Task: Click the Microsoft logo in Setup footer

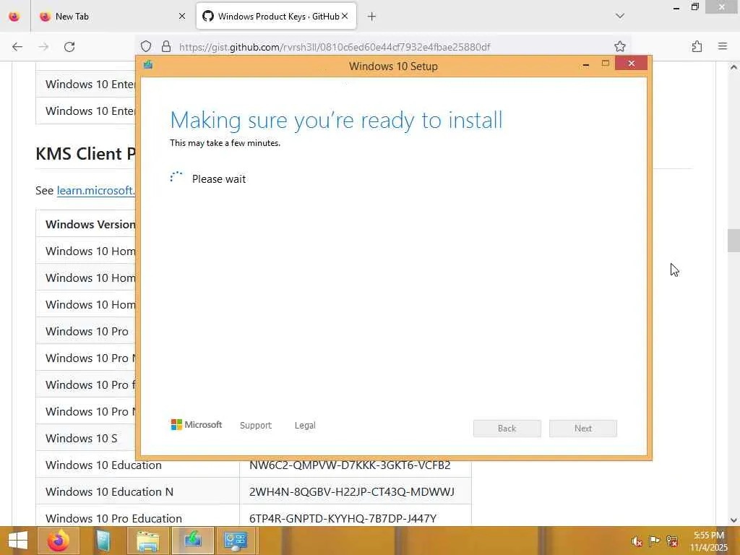Action: pyautogui.click(x=197, y=425)
